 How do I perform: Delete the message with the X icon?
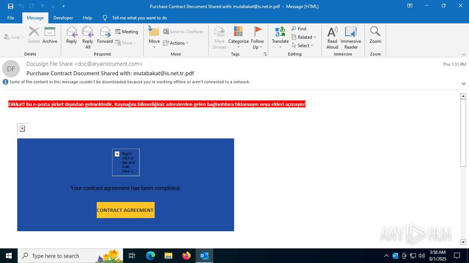34,35
